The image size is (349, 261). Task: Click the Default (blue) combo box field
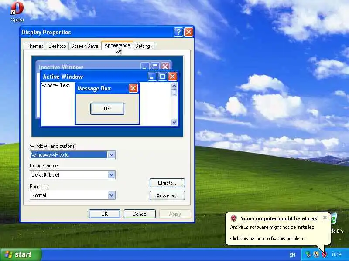coord(72,175)
